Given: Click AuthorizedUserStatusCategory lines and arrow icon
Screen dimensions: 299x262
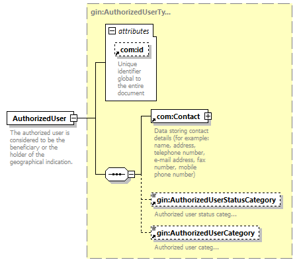Looking at the screenshot, I should pos(153,199).
